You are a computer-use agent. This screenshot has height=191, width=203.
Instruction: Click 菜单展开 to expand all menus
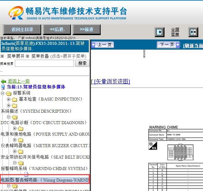[x=16, y=56]
